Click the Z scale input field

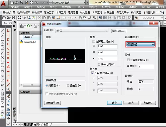pyautogui.click(x=108, y=59)
